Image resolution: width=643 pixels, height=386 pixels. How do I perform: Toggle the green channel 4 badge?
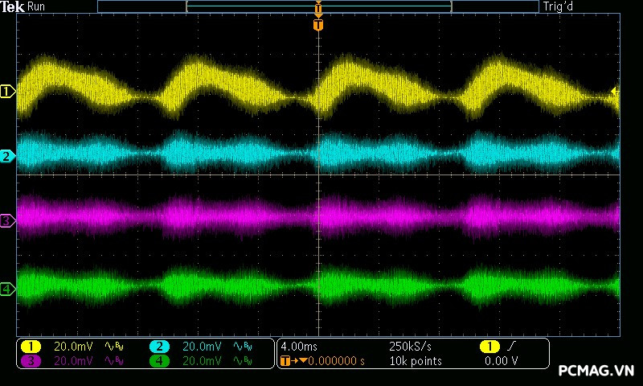[159, 361]
